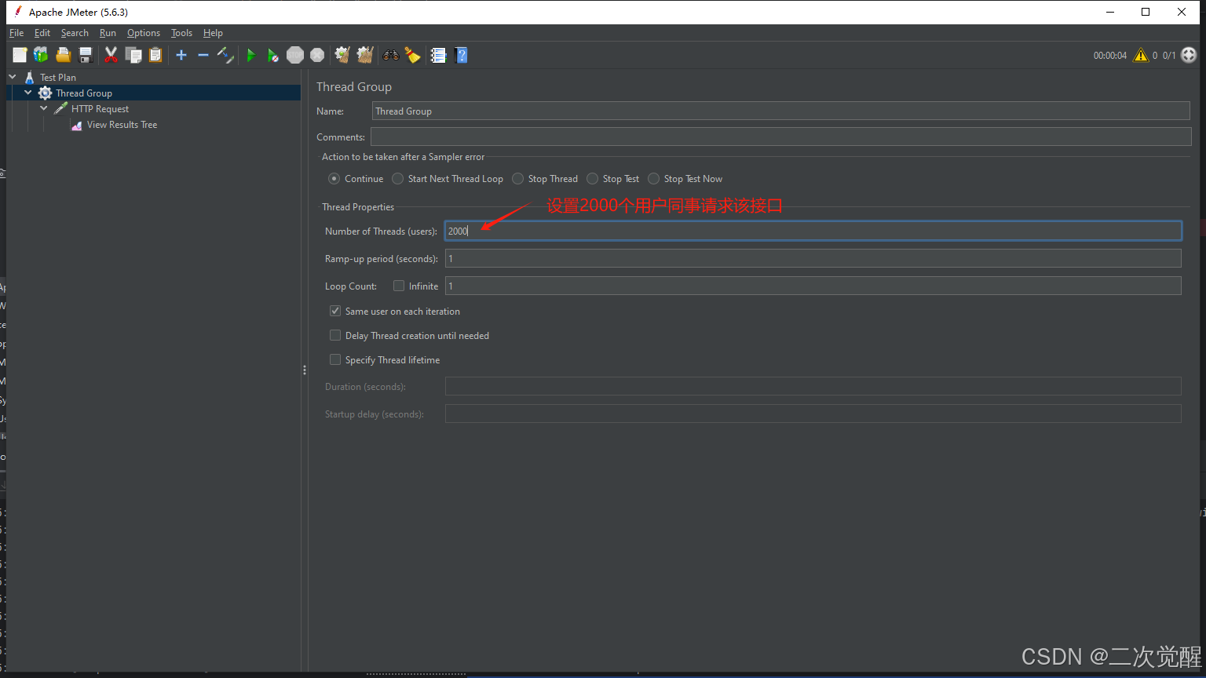
Task: Open Search with binoculars icon
Action: click(390, 55)
